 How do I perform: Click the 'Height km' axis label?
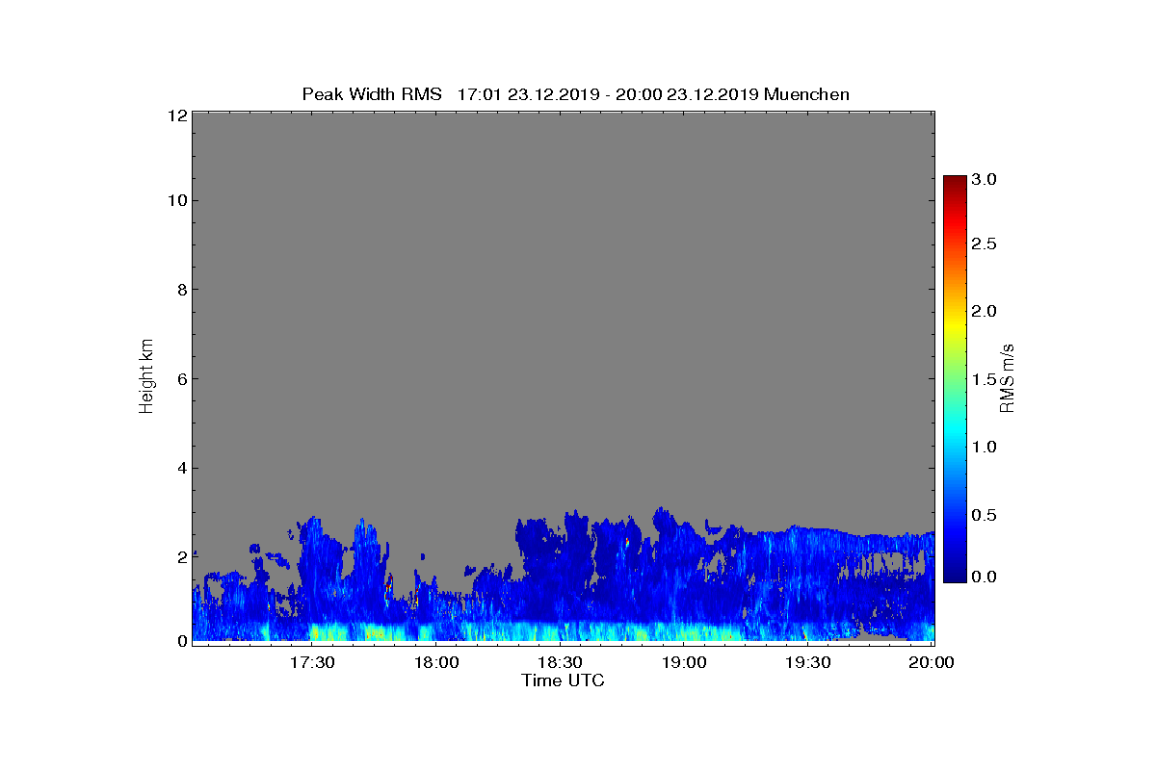click(146, 378)
